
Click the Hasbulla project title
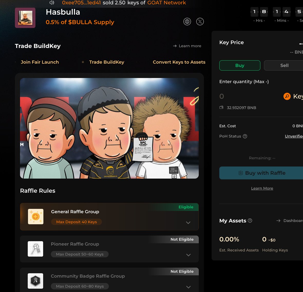(x=63, y=12)
